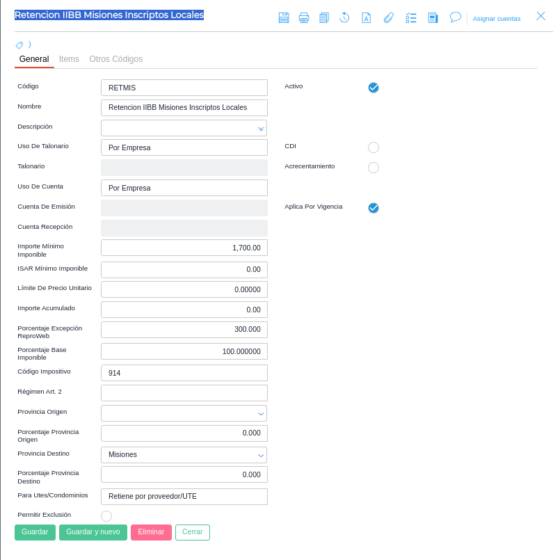The width and height of the screenshot is (553, 560).
Task: Click the Código Impositivo input field
Action: click(184, 373)
